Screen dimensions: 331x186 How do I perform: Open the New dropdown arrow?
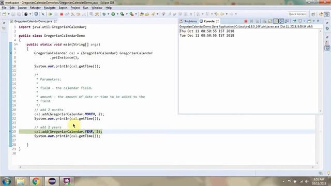[9, 14]
